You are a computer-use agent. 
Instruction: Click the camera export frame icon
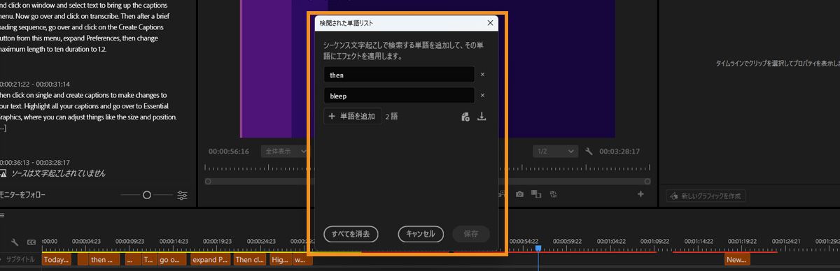(519, 194)
